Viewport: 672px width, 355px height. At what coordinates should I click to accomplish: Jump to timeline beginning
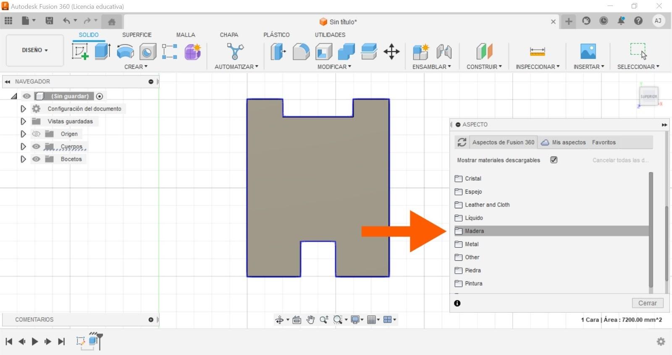tap(9, 342)
